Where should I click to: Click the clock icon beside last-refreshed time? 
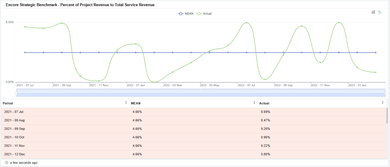[x=6, y=163]
